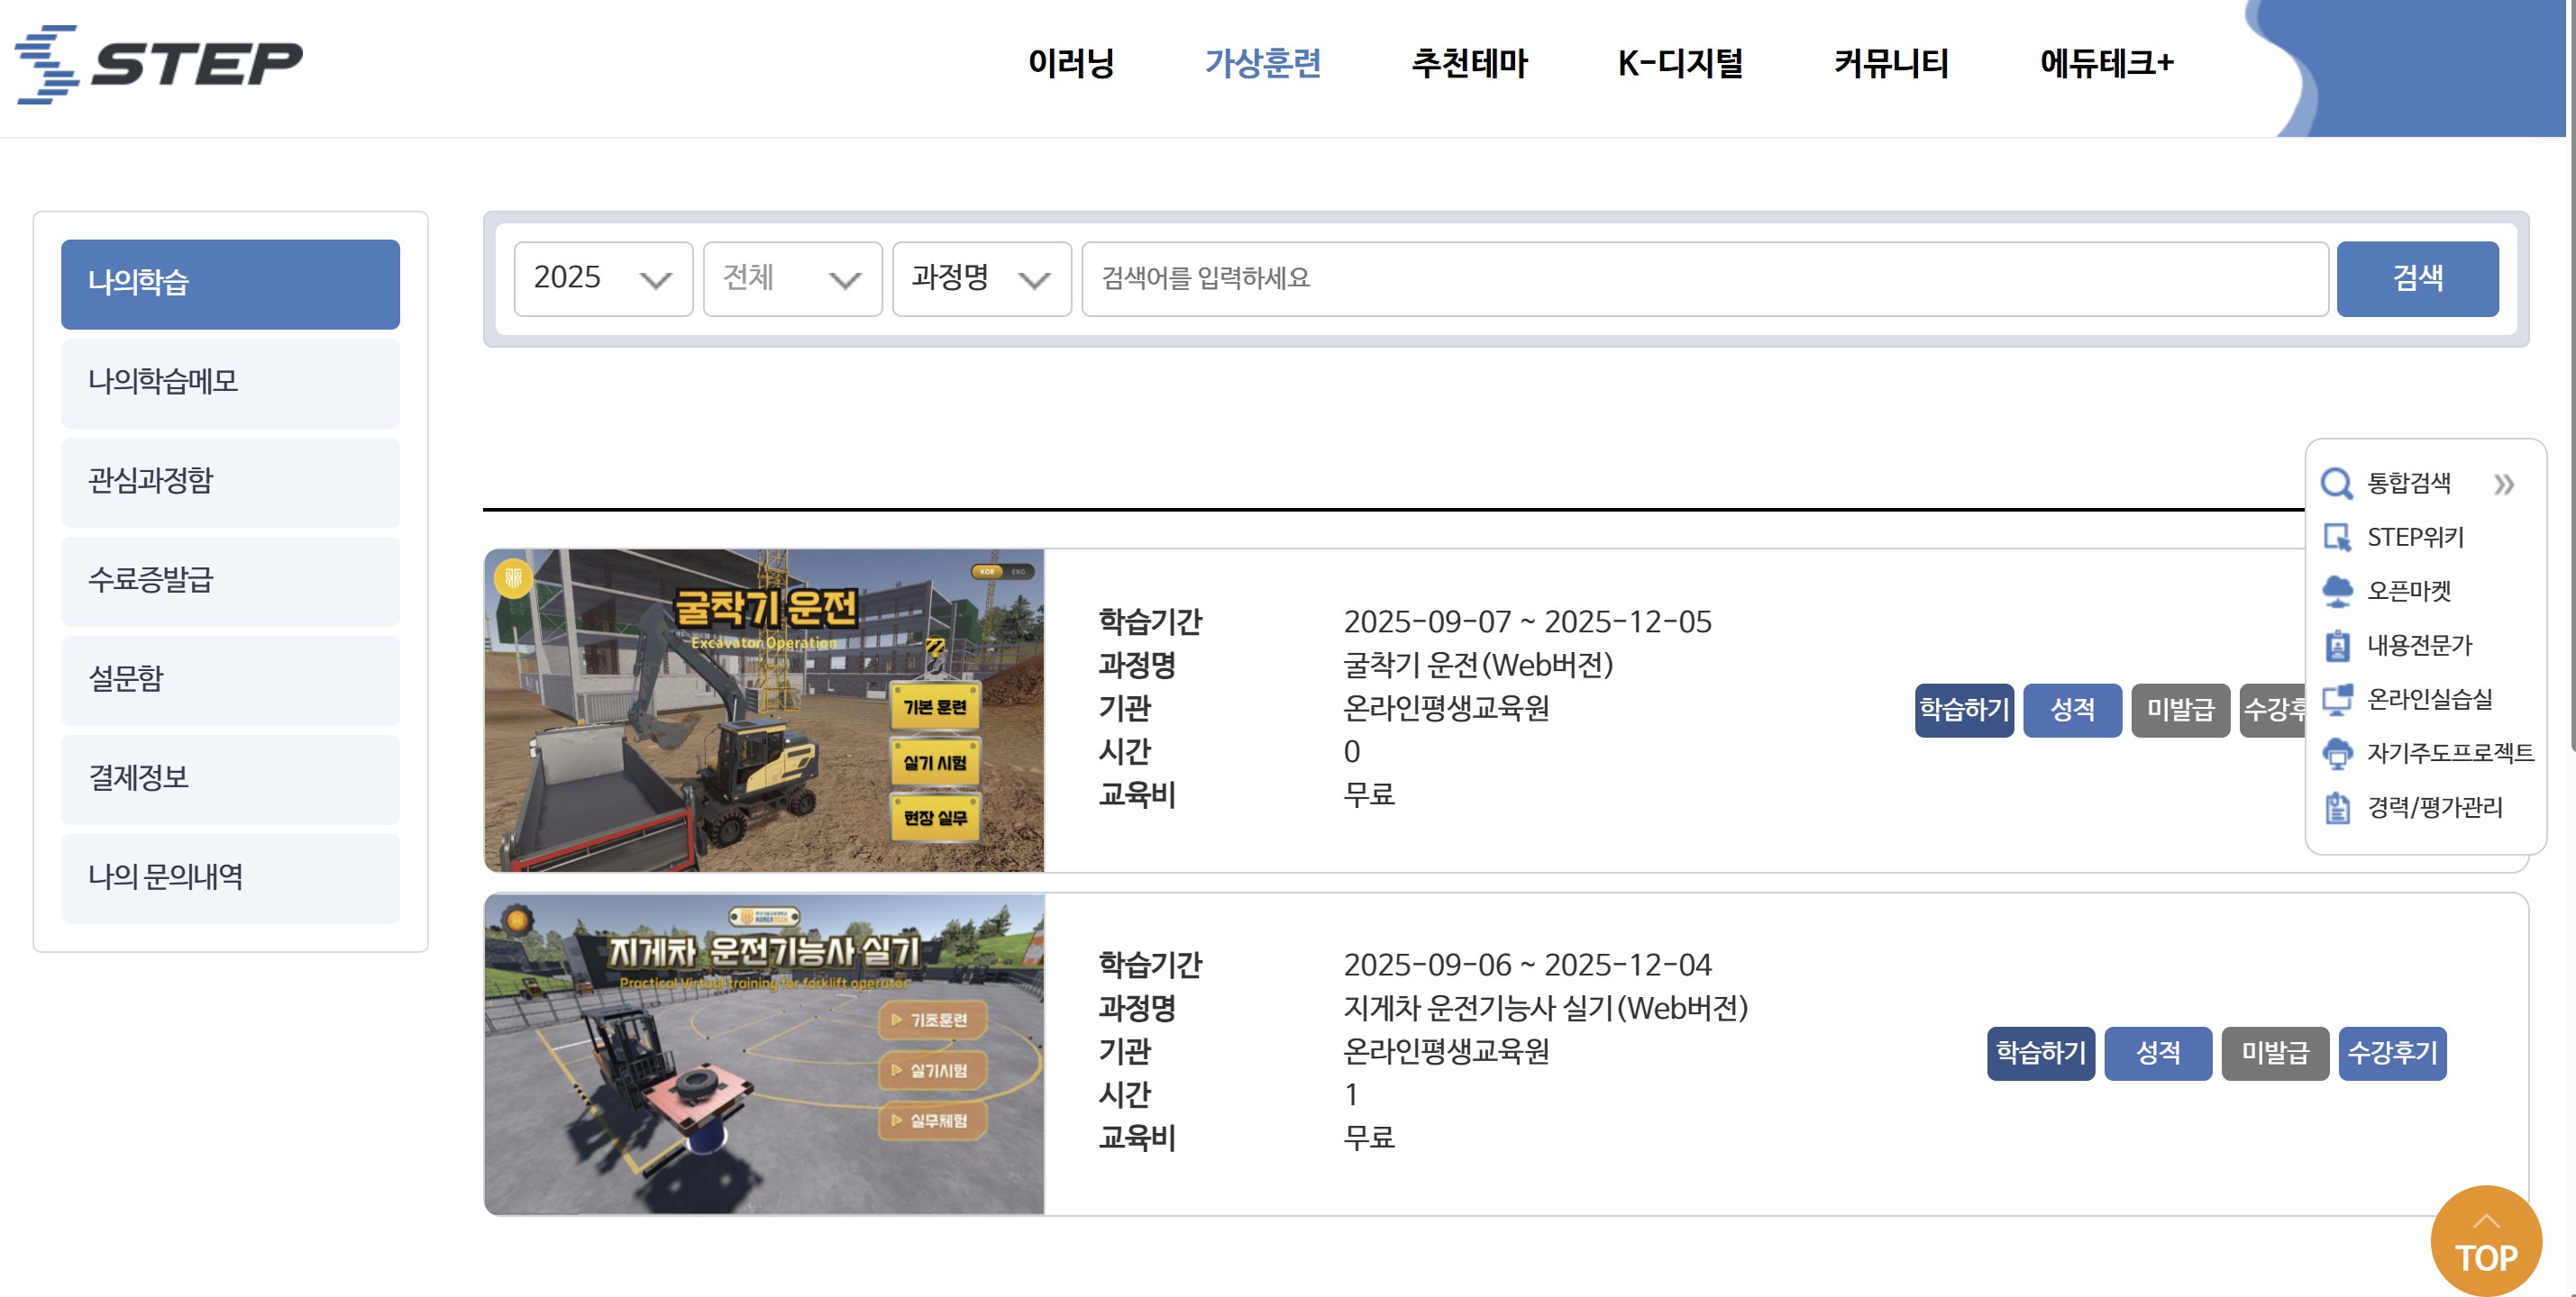This screenshot has width=2576, height=1297.
Task: Go to K-디지털 menu
Action: click(1679, 63)
